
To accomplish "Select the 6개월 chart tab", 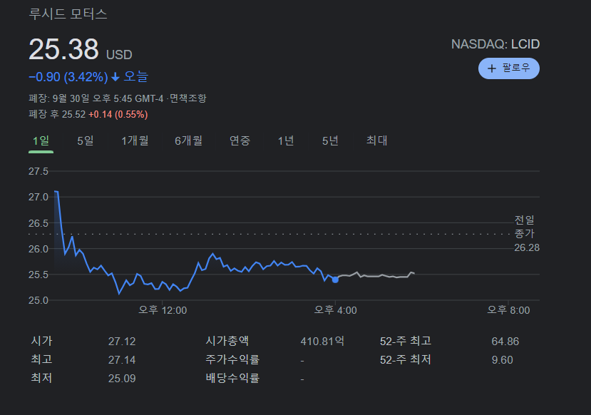I will tap(188, 141).
